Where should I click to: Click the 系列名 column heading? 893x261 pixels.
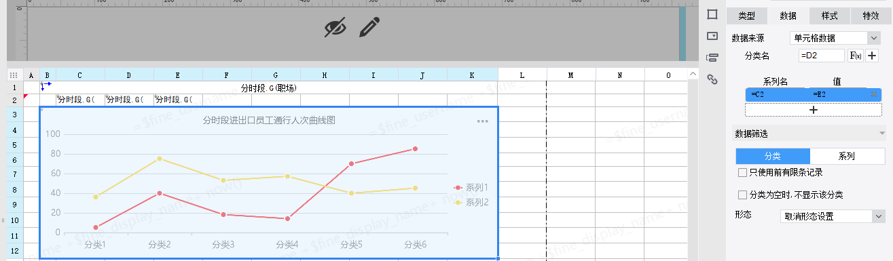click(775, 81)
